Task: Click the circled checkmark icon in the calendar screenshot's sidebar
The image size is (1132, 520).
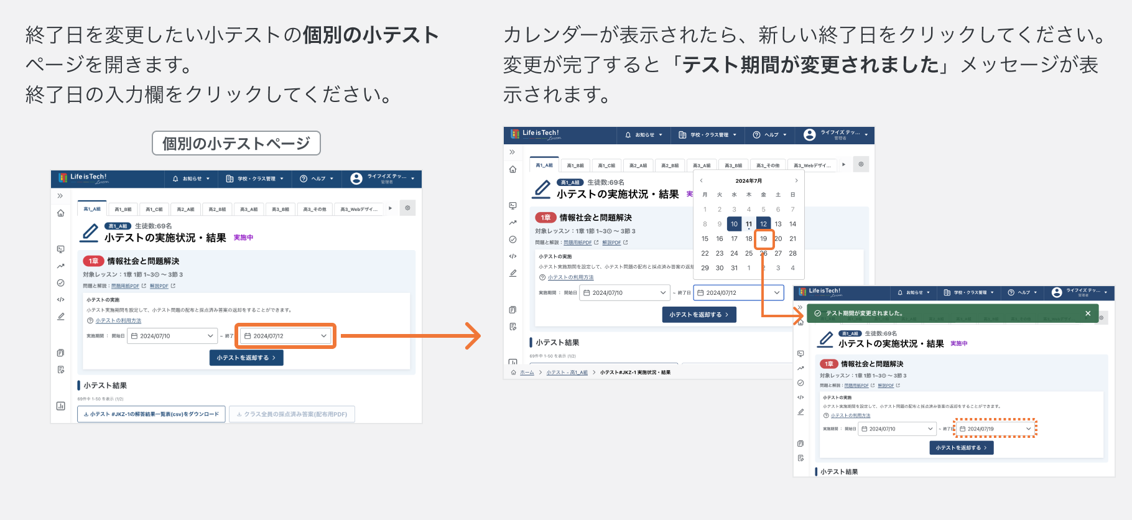Action: point(513,239)
